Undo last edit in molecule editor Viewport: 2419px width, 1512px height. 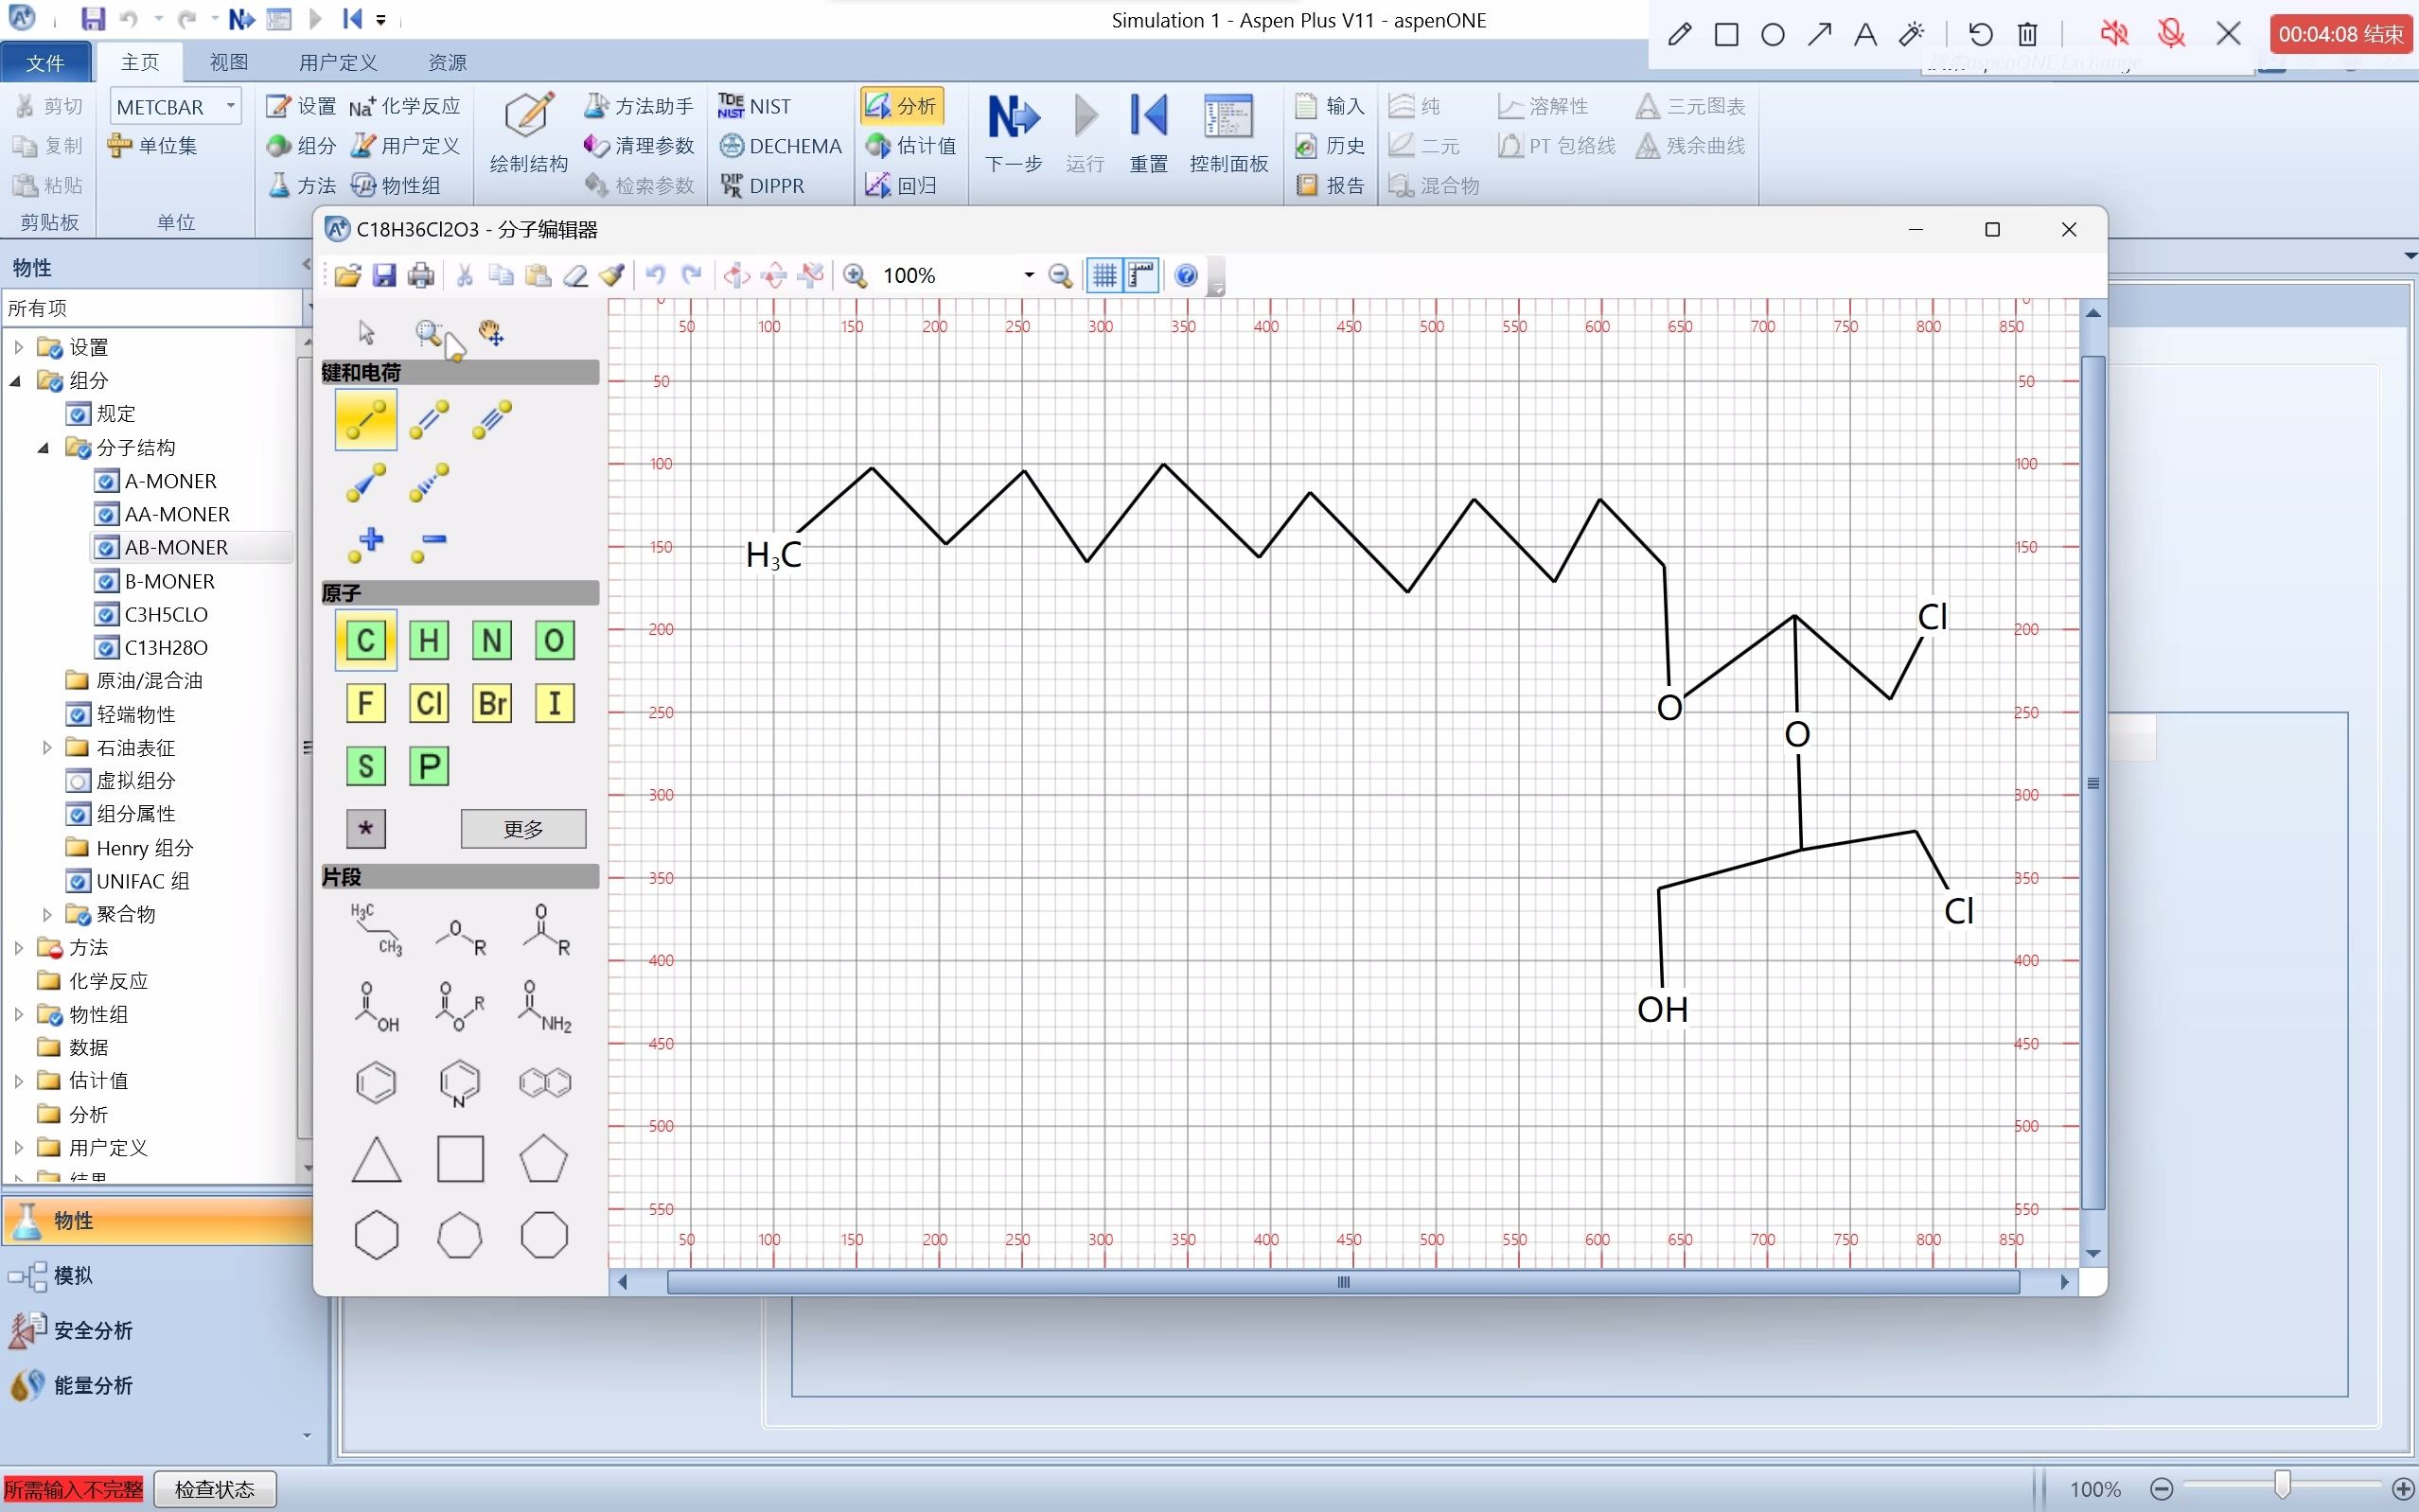point(655,275)
